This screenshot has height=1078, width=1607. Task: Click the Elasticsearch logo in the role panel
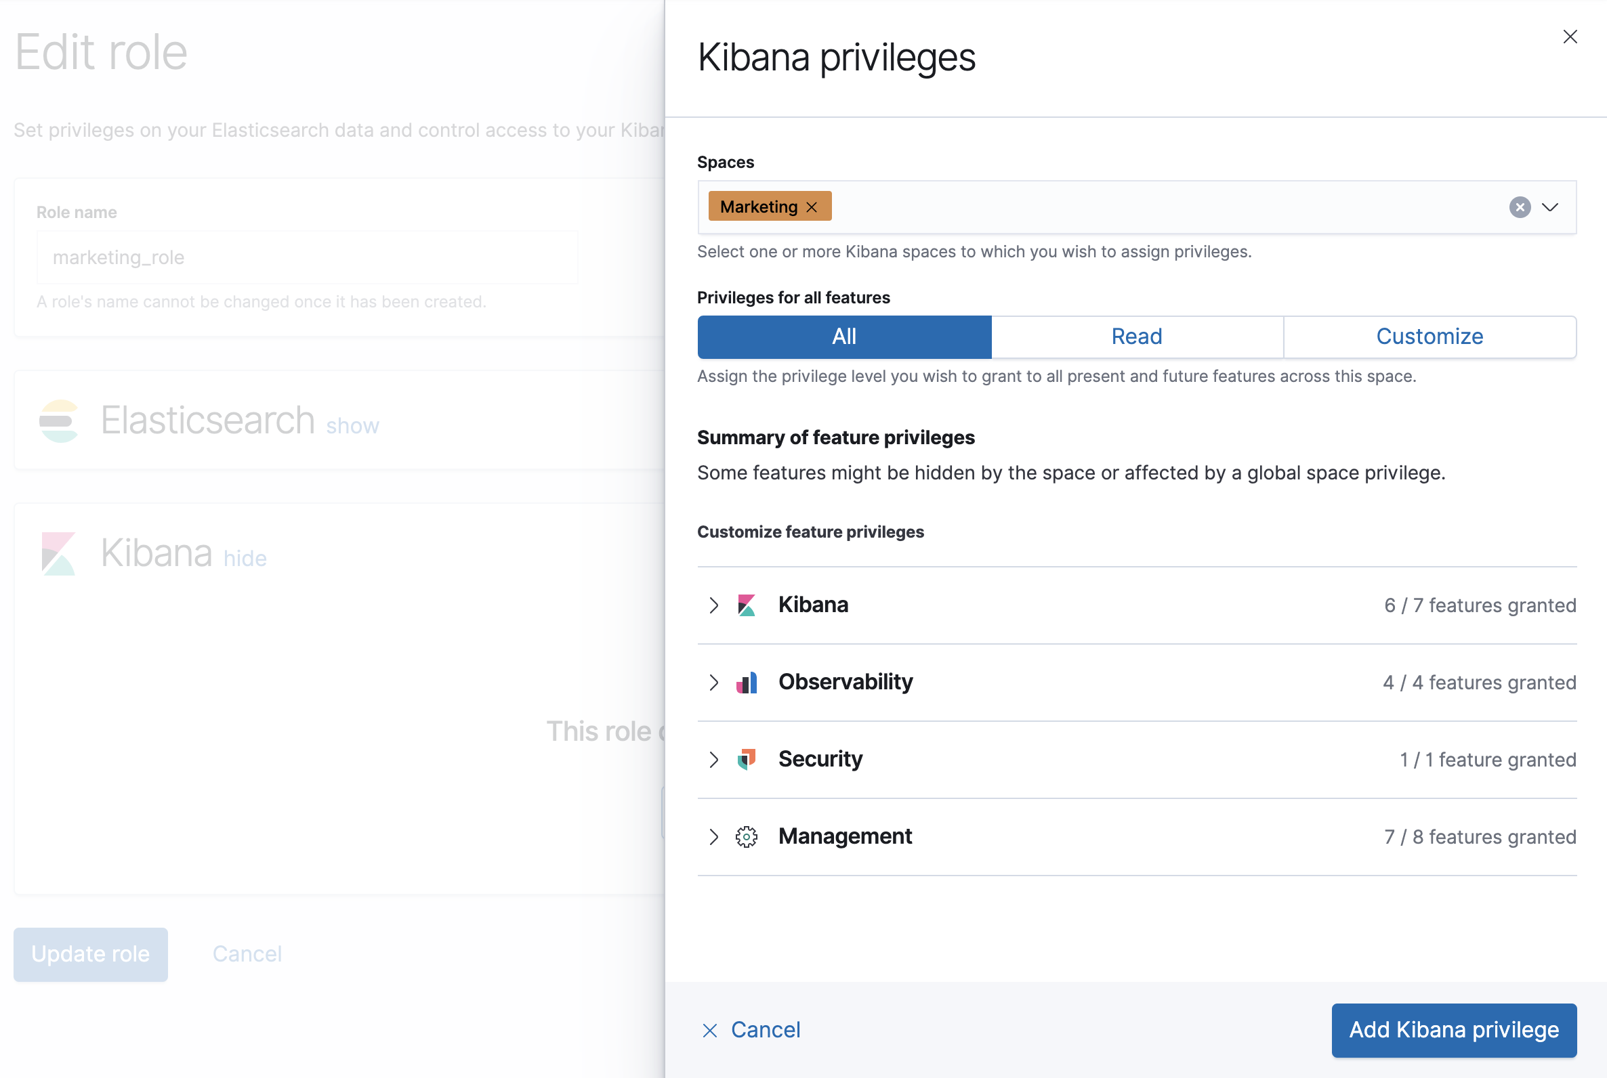[59, 420]
